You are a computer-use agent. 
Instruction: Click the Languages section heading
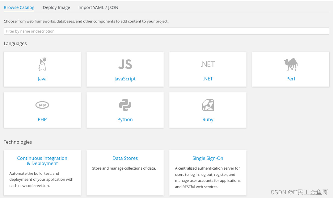15,43
